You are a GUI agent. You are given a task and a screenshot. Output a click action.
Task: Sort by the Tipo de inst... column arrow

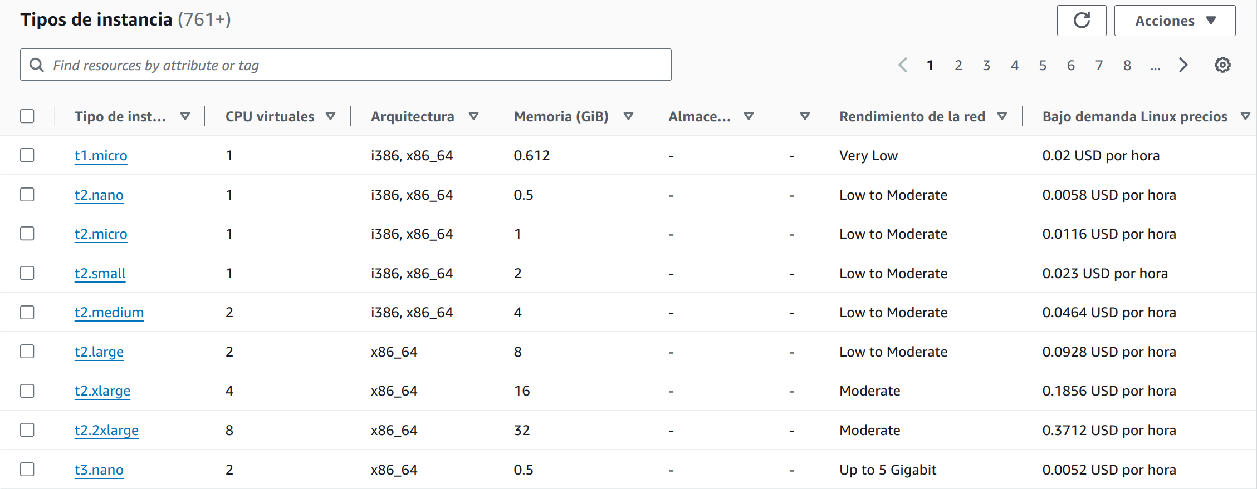click(x=185, y=116)
